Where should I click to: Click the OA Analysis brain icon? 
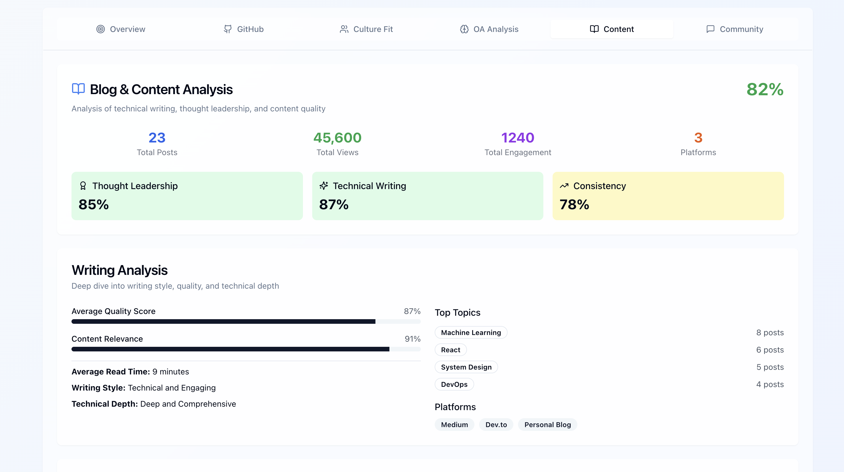(464, 29)
